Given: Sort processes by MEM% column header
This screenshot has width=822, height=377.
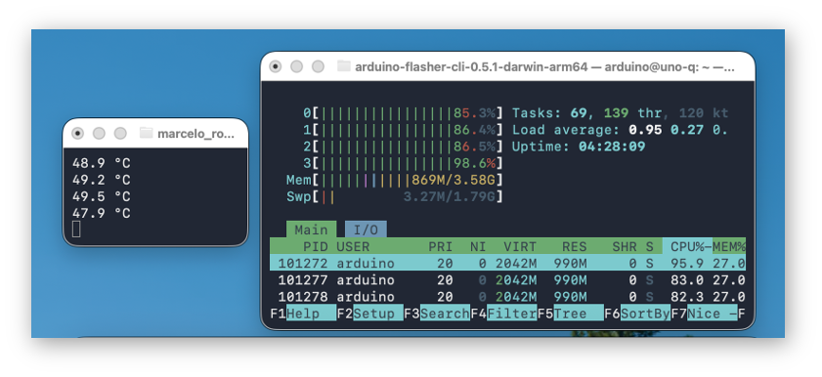Looking at the screenshot, I should (729, 246).
